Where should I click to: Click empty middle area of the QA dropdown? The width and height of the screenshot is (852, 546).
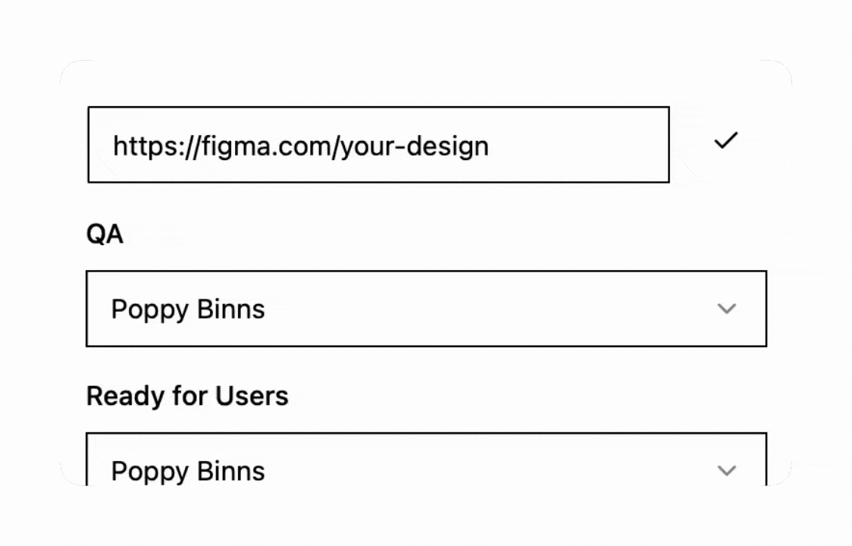485,309
